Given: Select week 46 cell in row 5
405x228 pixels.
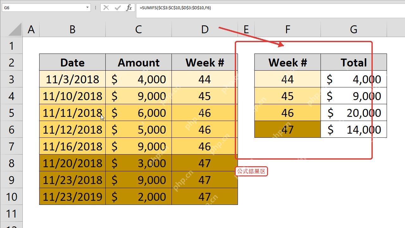Looking at the screenshot, I should click(205, 113).
